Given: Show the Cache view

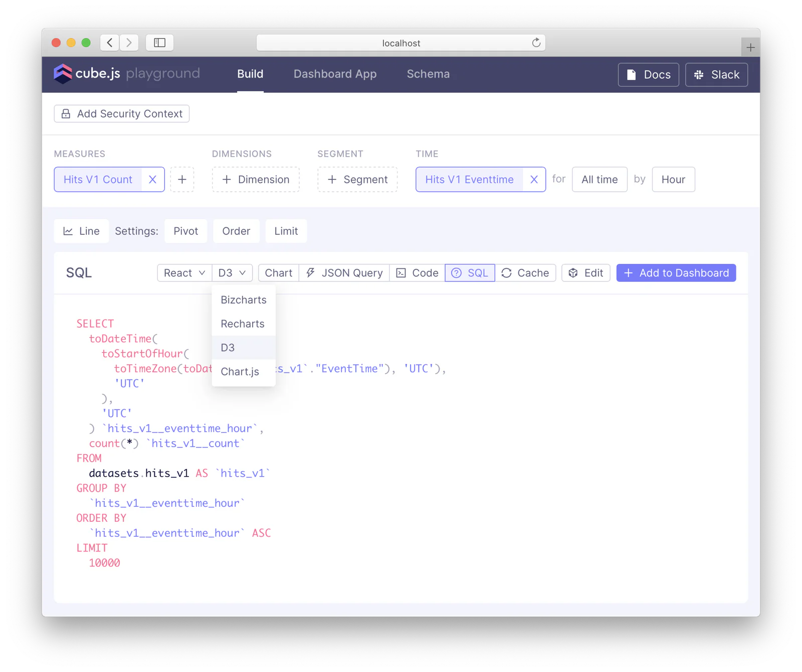Looking at the screenshot, I should tap(525, 273).
